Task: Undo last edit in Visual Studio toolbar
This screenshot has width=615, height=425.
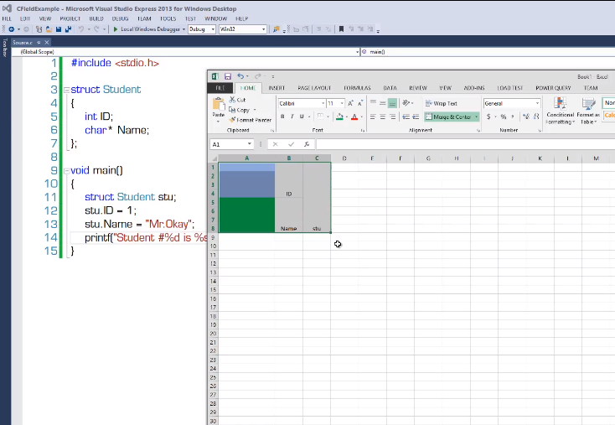Action: [x=80, y=29]
